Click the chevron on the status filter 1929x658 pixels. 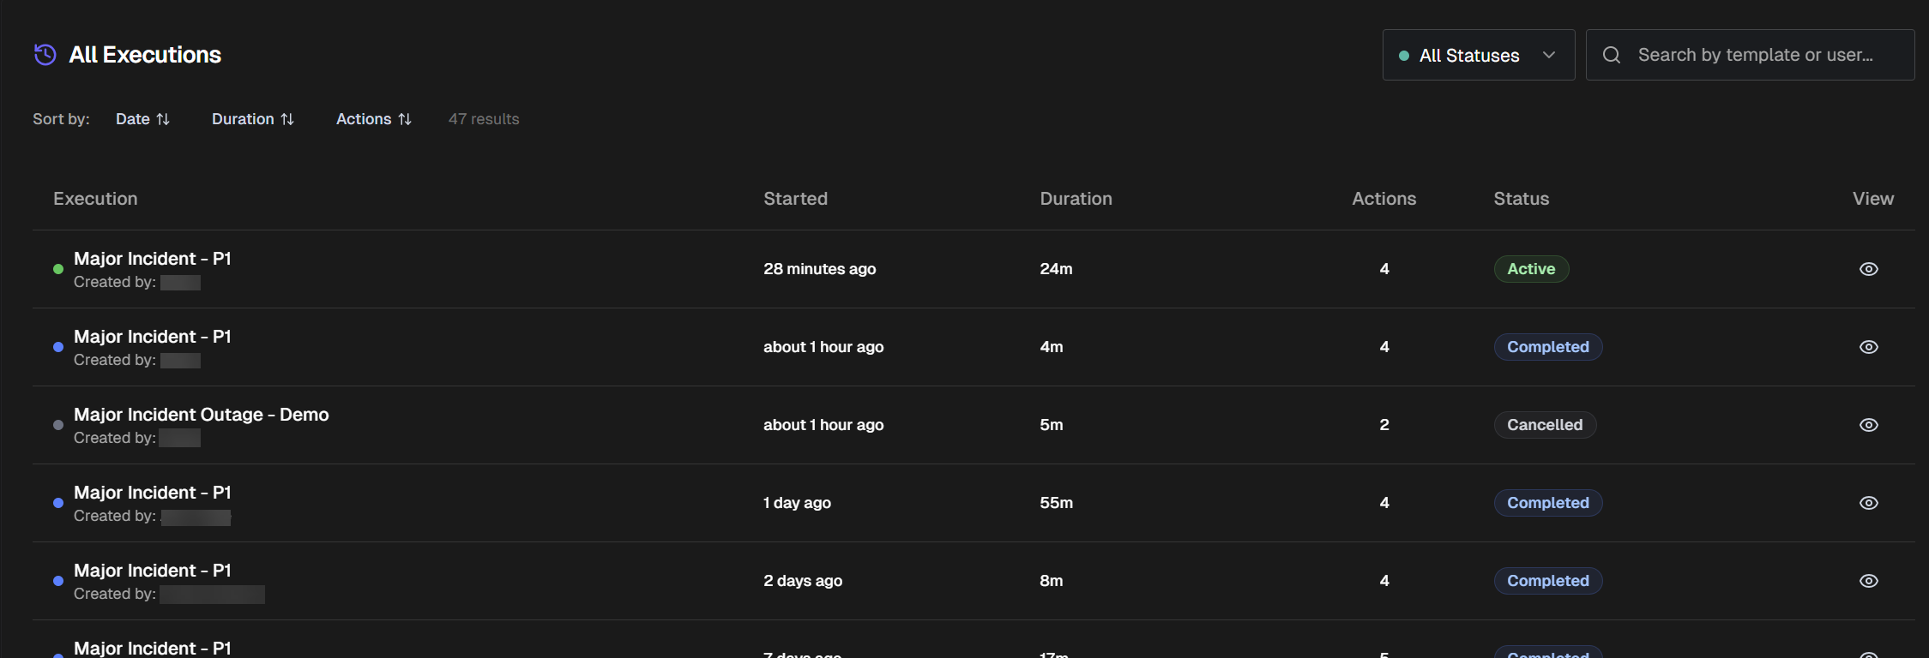(x=1549, y=54)
